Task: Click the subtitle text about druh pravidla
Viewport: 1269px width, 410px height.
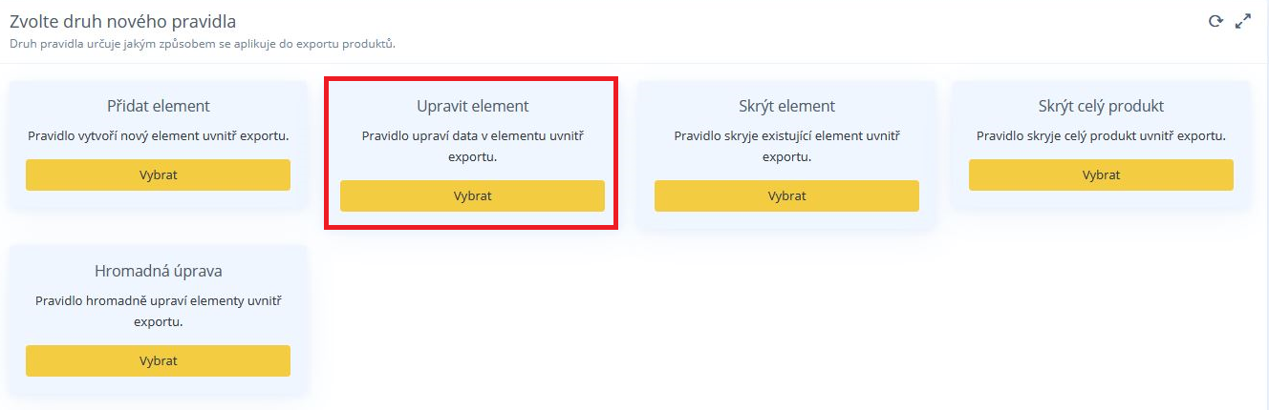Action: point(203,44)
